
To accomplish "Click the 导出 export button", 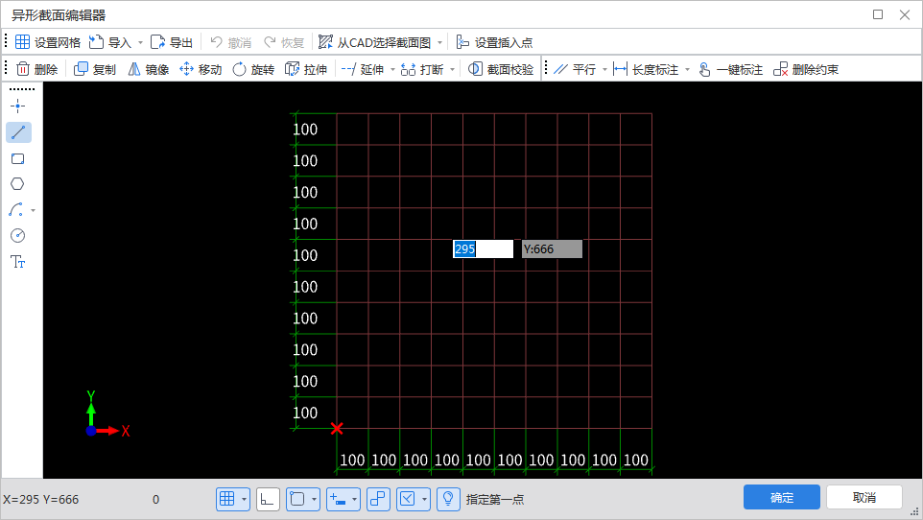I will coord(172,42).
